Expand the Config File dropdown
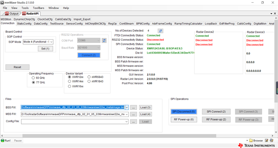 point(126,122)
